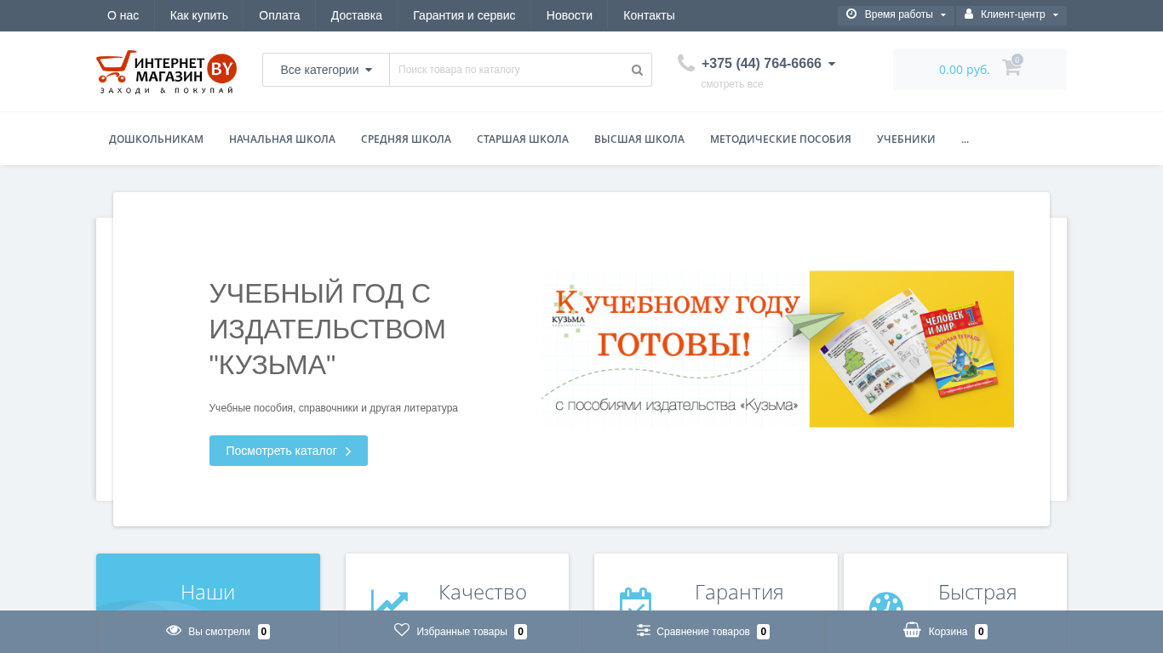Click the eye icon for Вы смотрели

(174, 631)
